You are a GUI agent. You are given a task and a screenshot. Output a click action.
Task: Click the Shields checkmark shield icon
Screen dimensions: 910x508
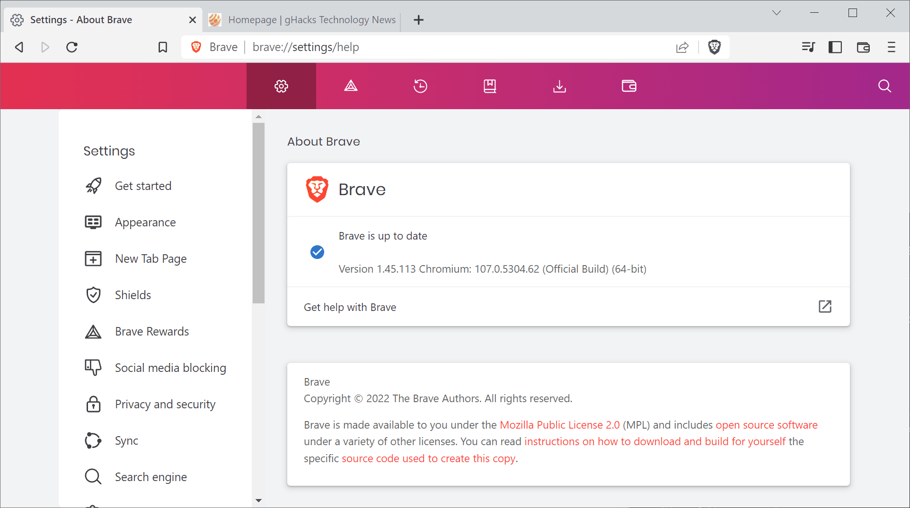pyautogui.click(x=93, y=295)
